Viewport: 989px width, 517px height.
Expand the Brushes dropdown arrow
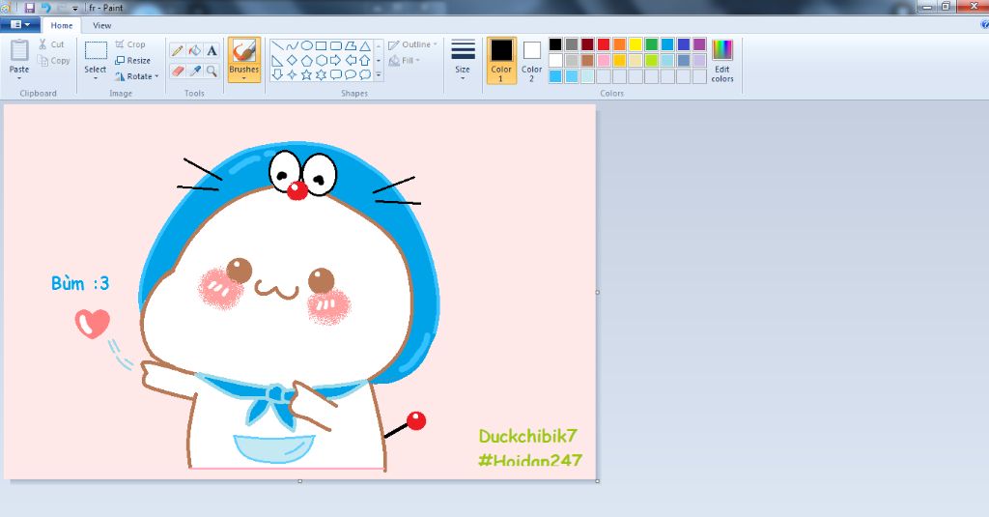(x=244, y=78)
